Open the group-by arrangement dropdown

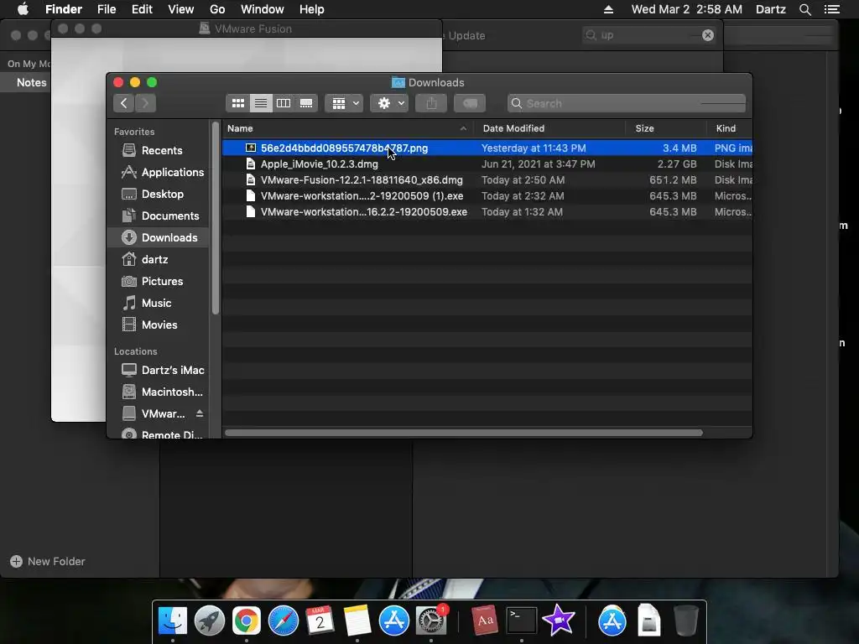pyautogui.click(x=344, y=103)
